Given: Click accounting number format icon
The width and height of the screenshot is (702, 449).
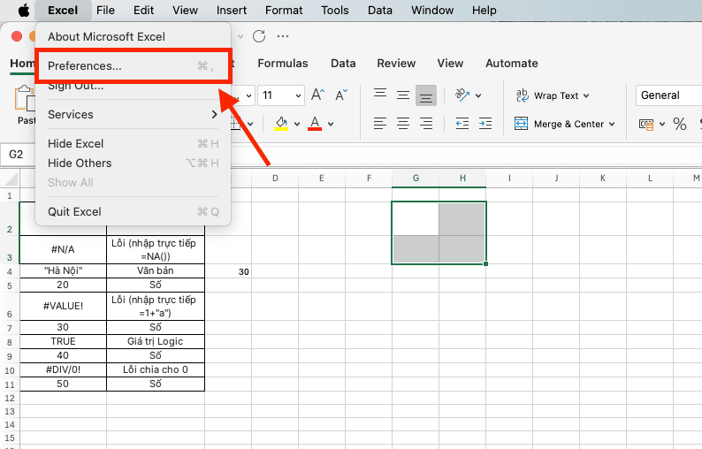Looking at the screenshot, I should click(x=646, y=124).
